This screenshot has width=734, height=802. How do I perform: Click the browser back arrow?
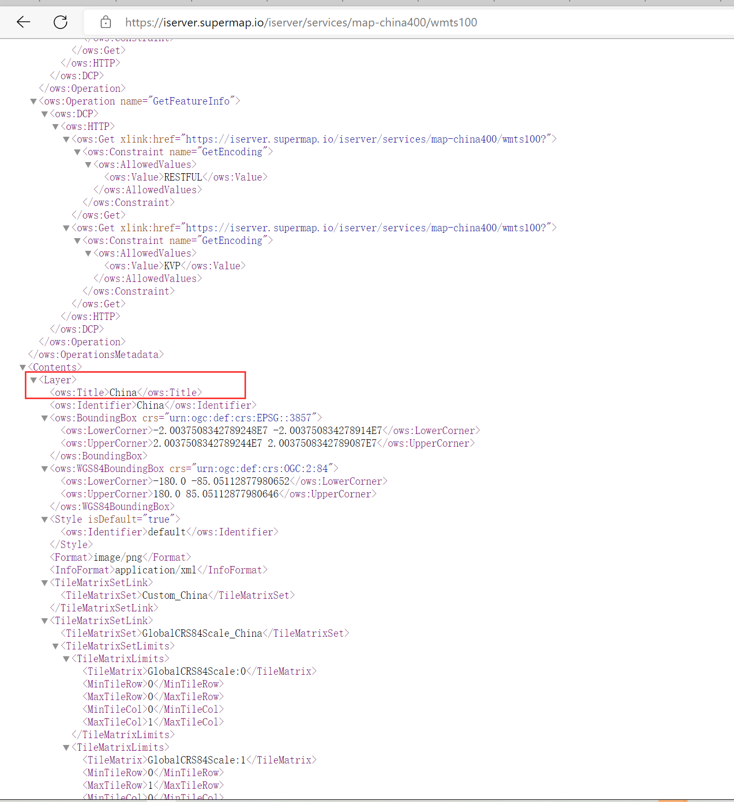tap(24, 22)
